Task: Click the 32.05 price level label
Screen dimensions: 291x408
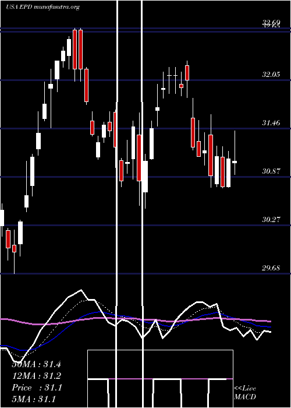Action: coord(271,75)
